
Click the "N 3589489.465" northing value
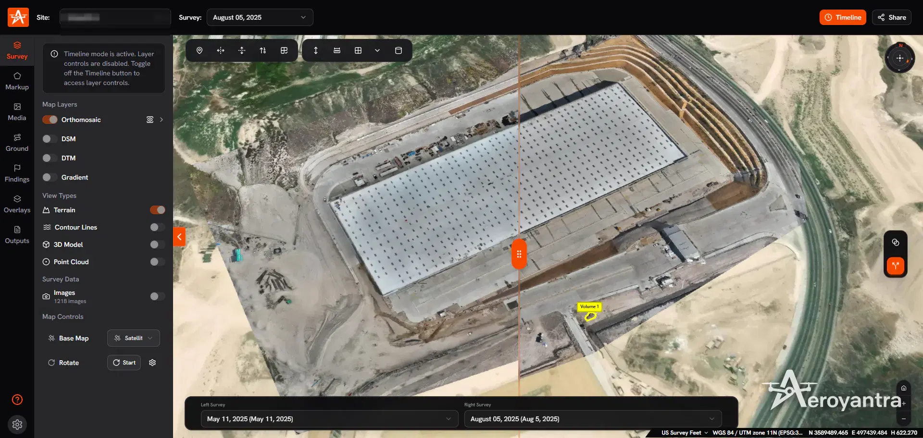click(x=828, y=433)
